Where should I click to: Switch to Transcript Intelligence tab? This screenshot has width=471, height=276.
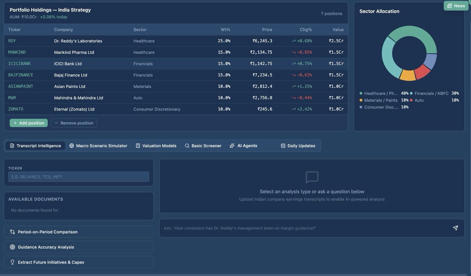click(x=35, y=146)
